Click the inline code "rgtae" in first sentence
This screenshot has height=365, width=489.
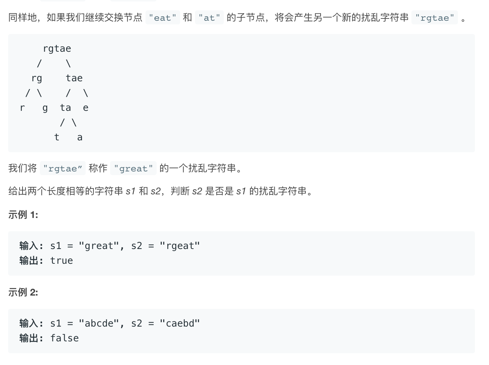435,18
